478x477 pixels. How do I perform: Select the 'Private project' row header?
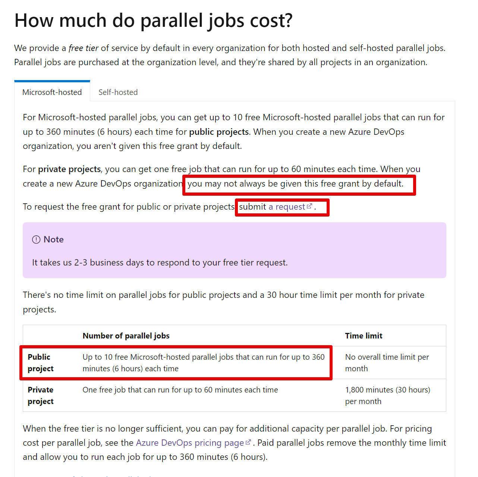click(41, 395)
